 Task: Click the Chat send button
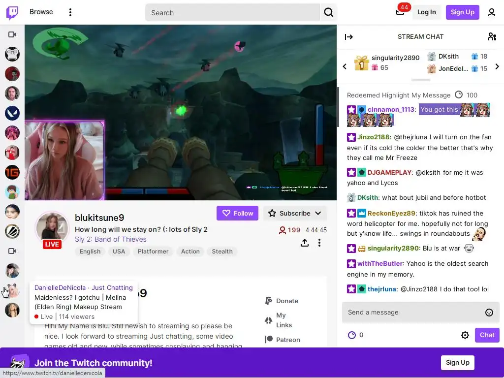pos(487,335)
